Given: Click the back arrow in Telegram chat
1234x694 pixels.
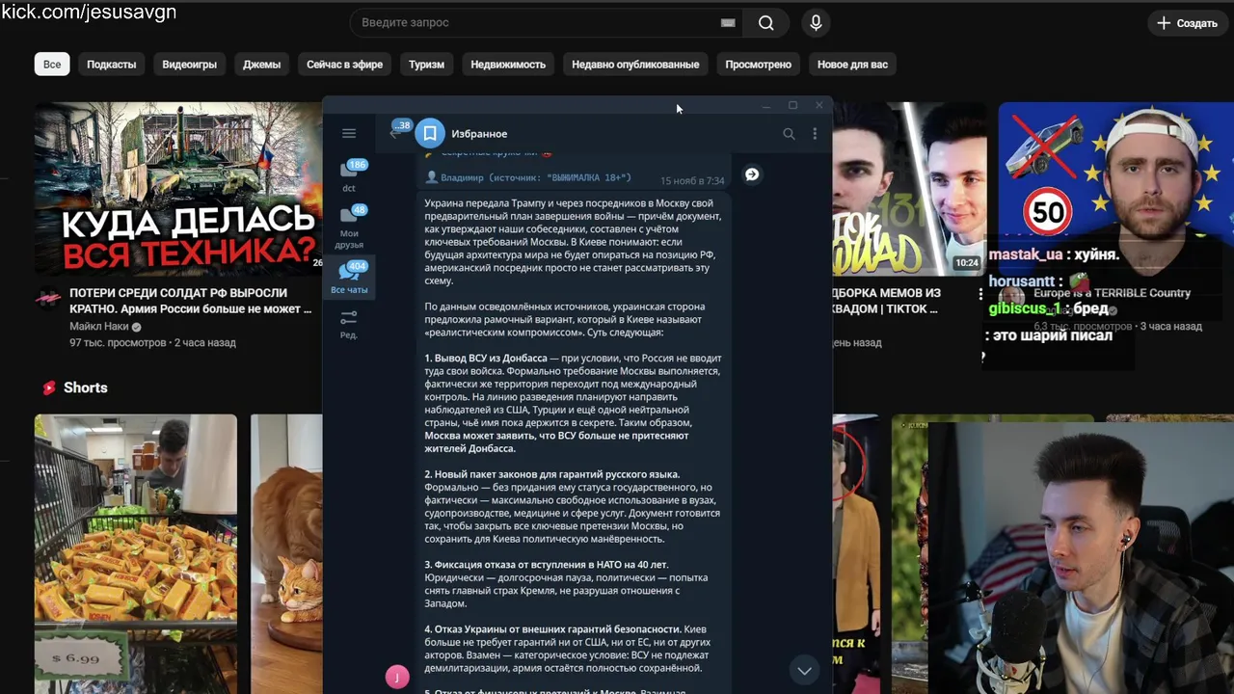Looking at the screenshot, I should [393, 133].
